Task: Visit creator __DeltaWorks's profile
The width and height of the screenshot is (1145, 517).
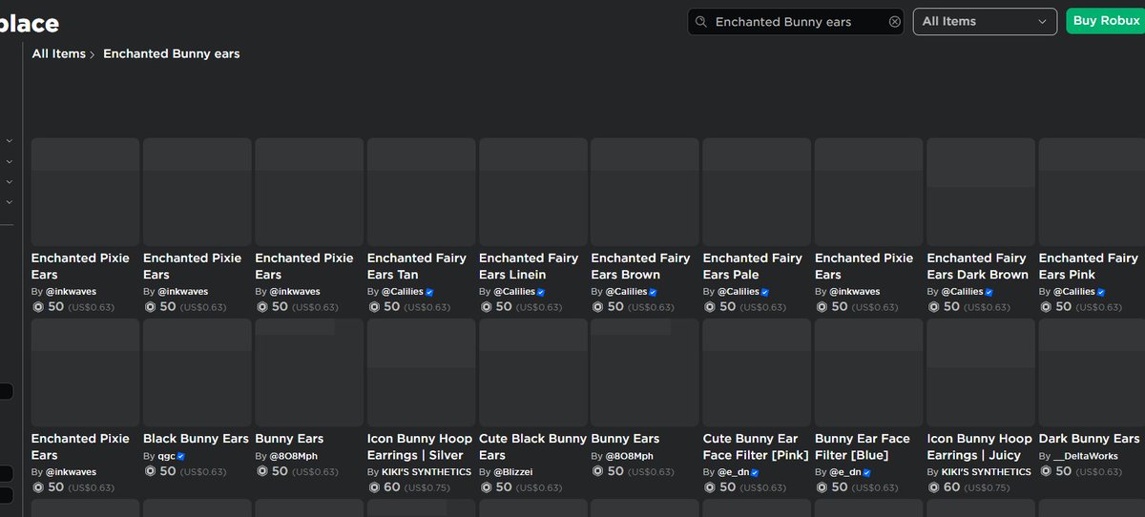Action: tap(1086, 457)
